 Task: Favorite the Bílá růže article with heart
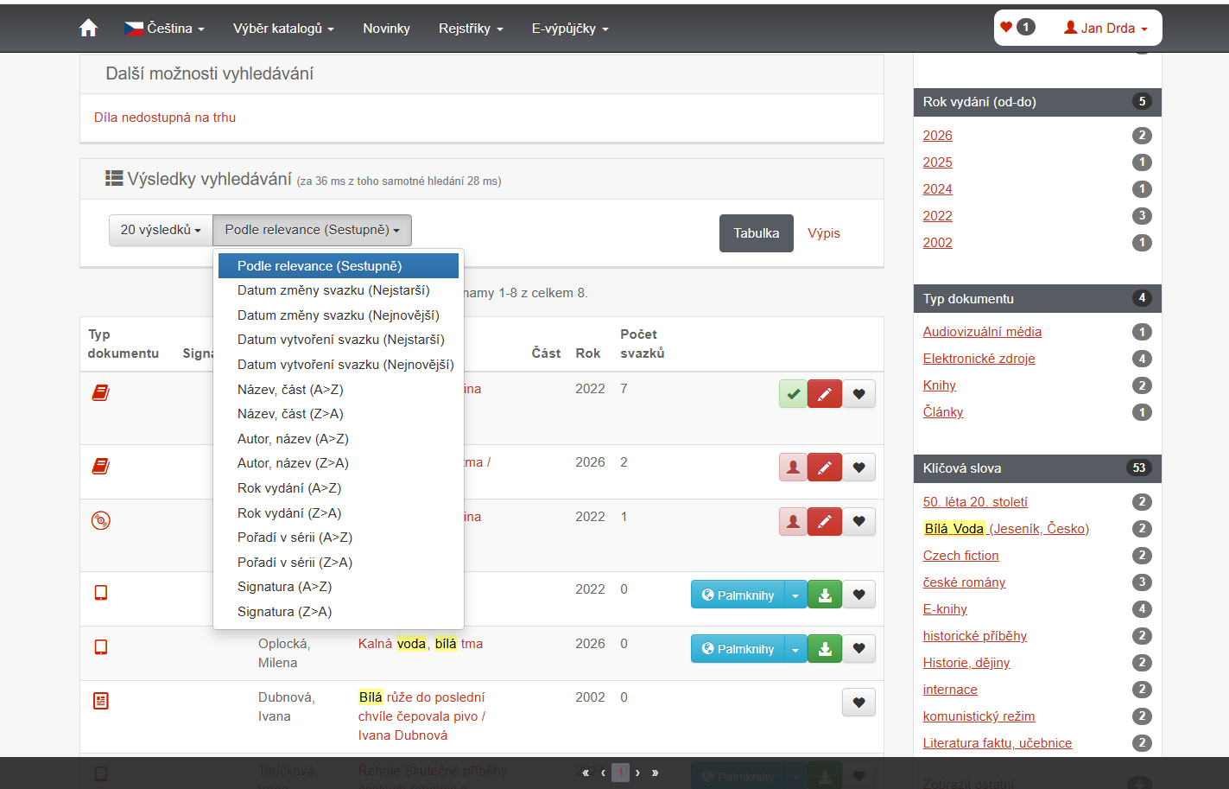coord(858,703)
